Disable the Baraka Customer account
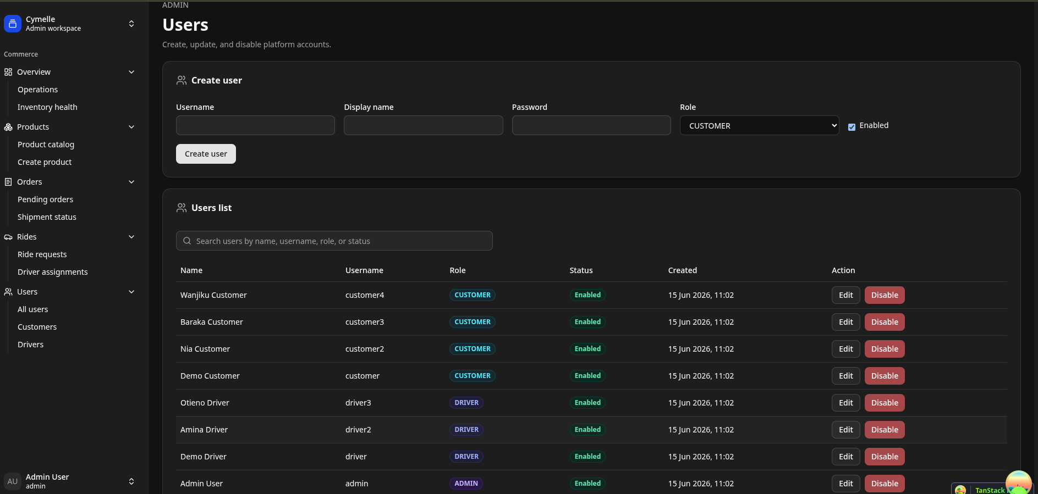The height and width of the screenshot is (494, 1038). pyautogui.click(x=885, y=322)
